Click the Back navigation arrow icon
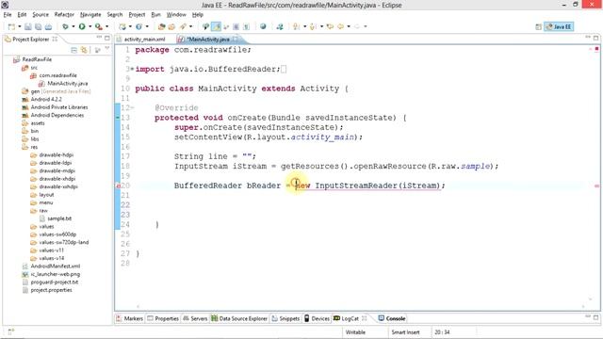Screen dimensions: 603x339 click(x=341, y=26)
